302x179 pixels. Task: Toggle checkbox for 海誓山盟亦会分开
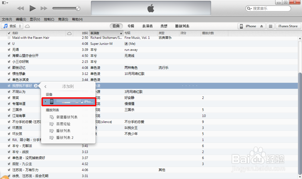9,56
